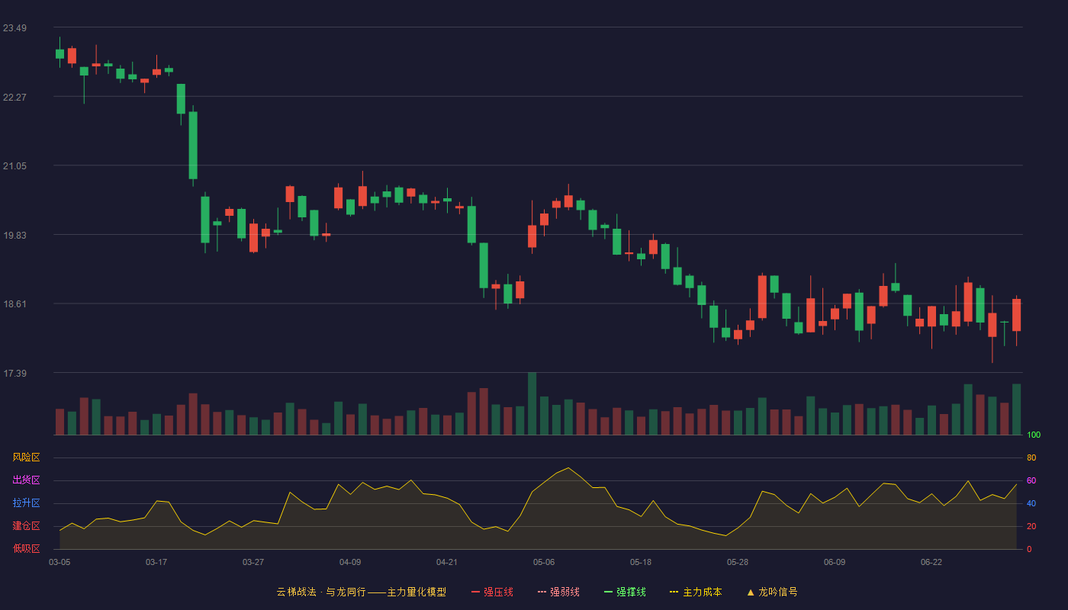Toggle the 强撑线 legend series
Screen dimensions: 1068x610
pos(625,592)
